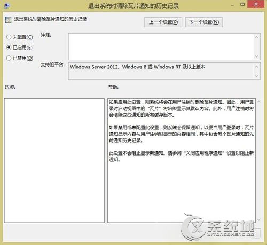Click the help paragraph starting 此设置不会阻止
The height and width of the screenshot is (245, 267).
coord(181,156)
